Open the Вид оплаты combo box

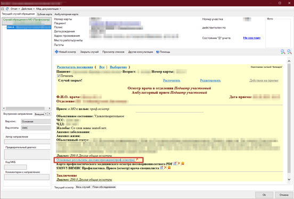click(36, 128)
